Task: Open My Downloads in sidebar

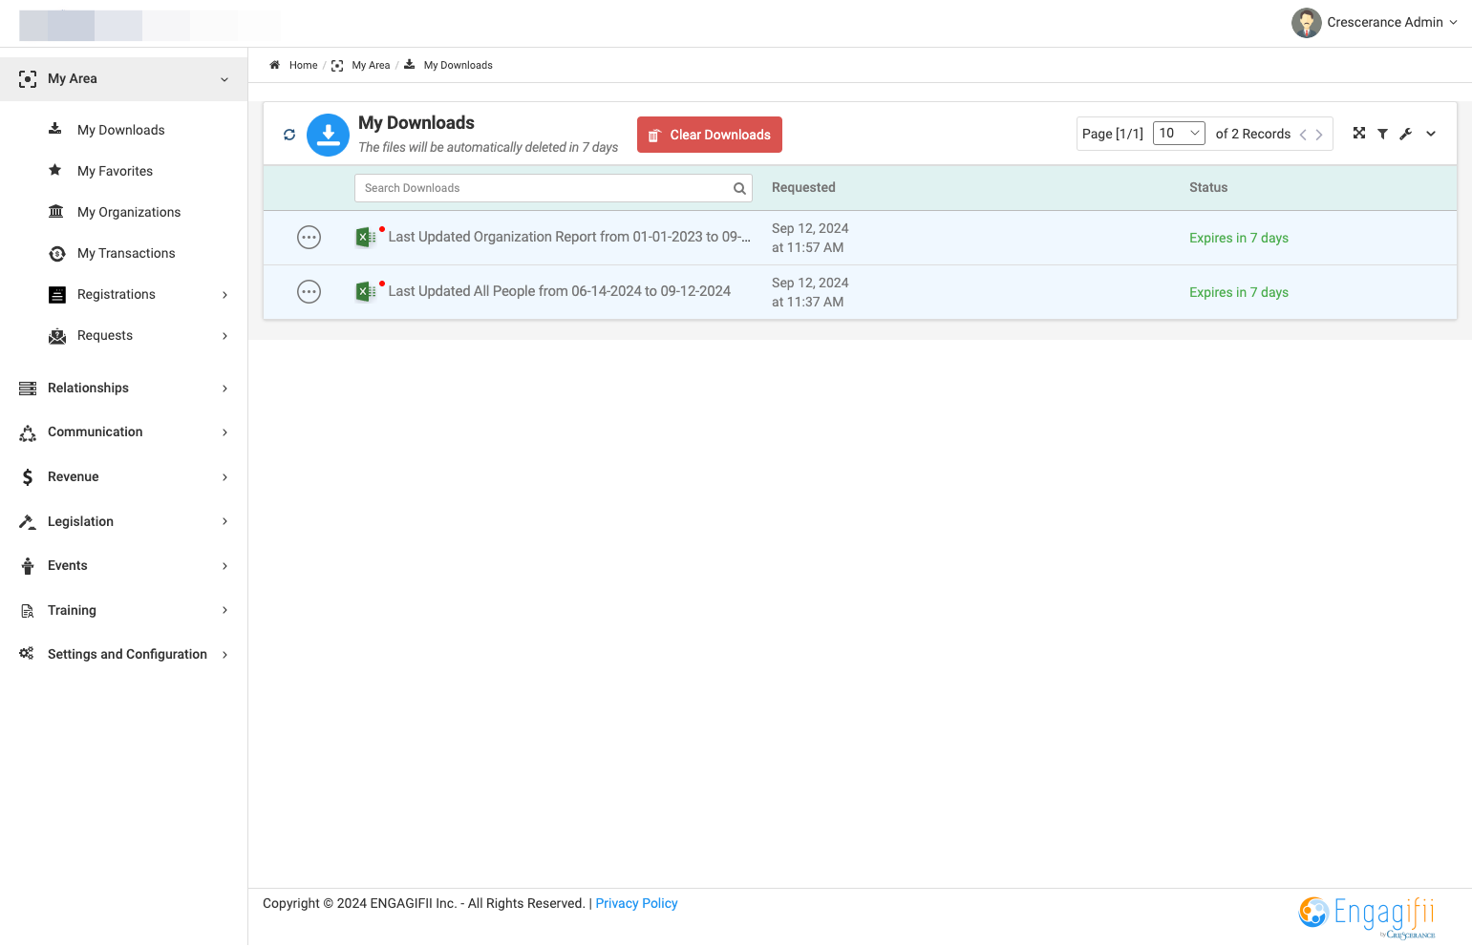Action: 120,131
